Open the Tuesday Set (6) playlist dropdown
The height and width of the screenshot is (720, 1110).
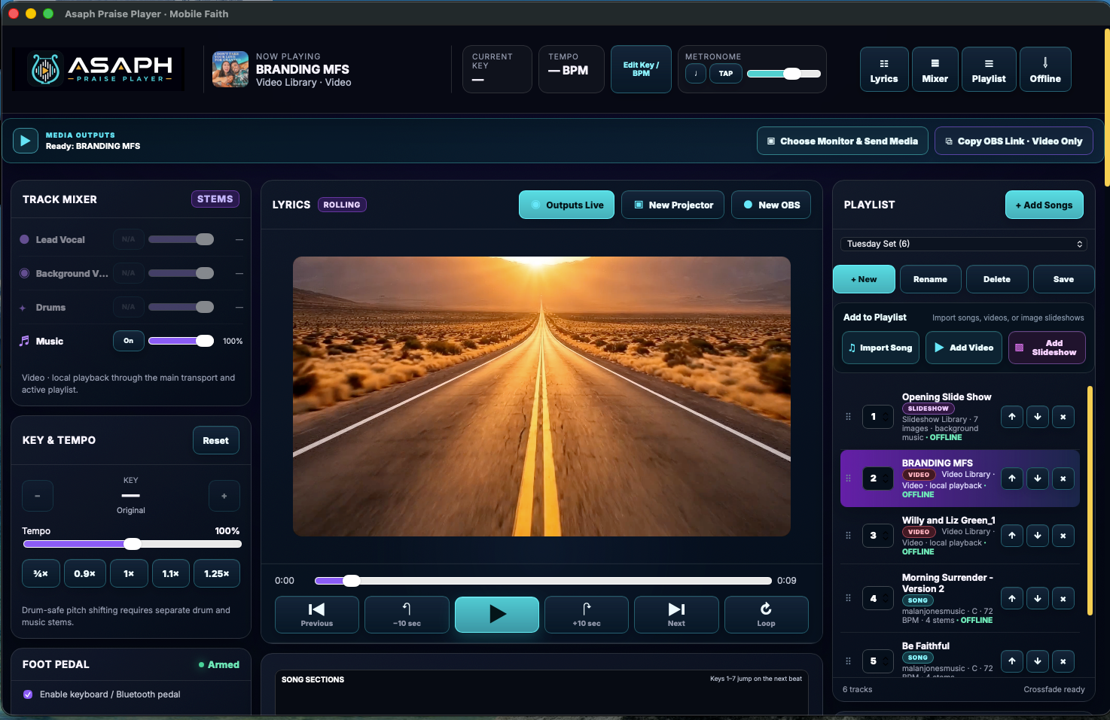pos(964,244)
